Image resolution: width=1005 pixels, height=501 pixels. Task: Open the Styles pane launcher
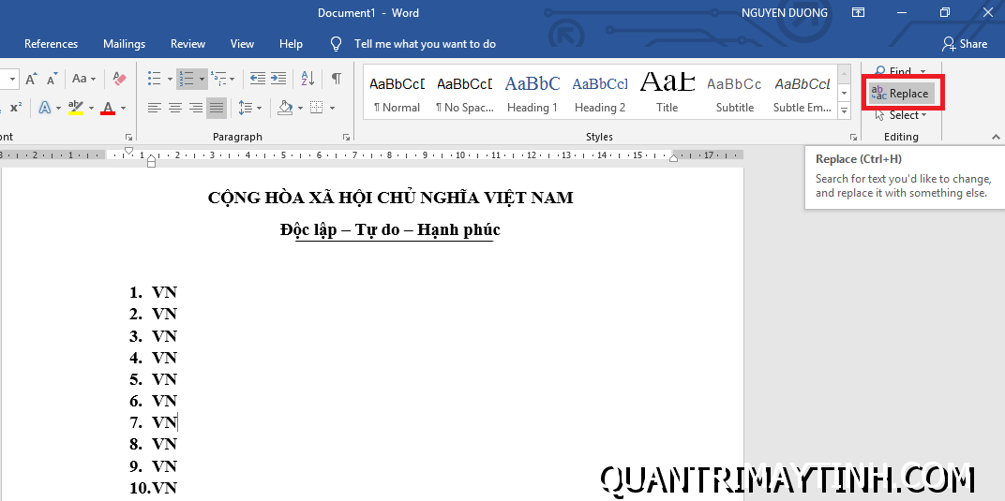tap(853, 137)
